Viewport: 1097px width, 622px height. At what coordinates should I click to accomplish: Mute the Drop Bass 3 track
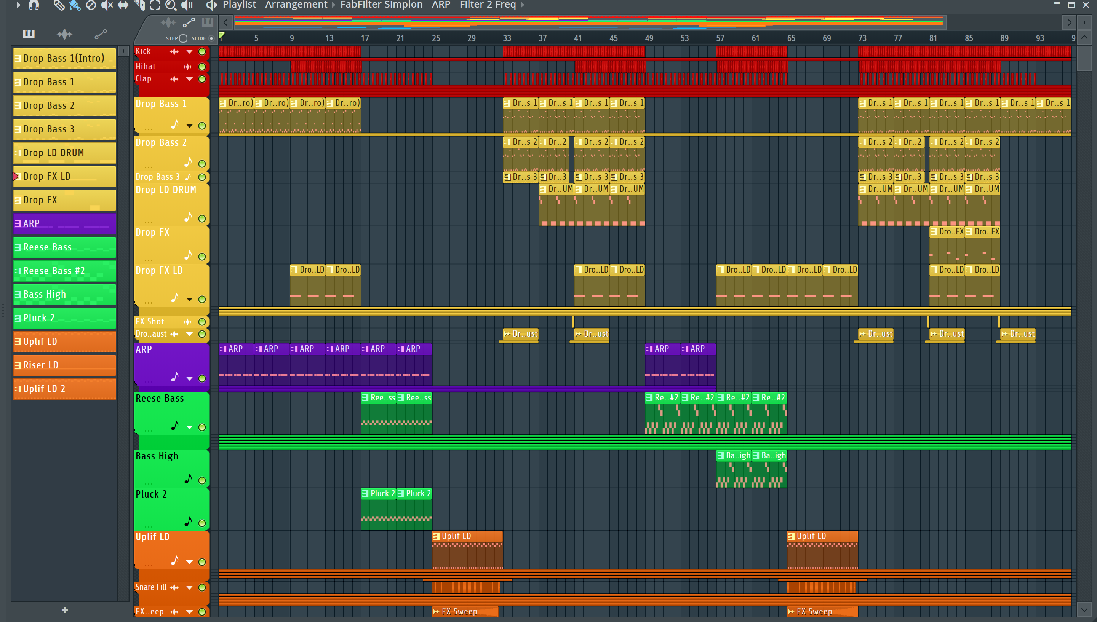(x=202, y=177)
